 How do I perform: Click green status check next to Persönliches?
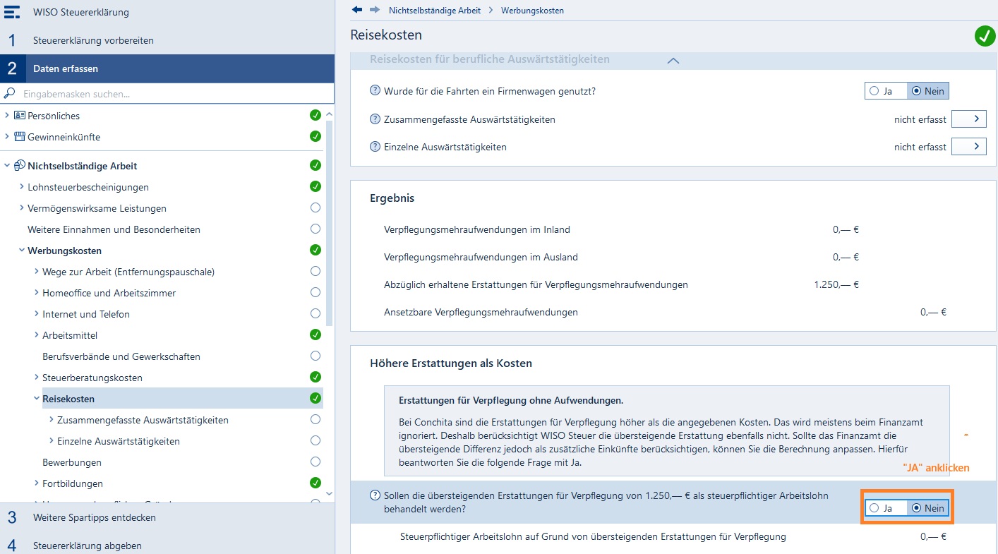click(x=315, y=115)
